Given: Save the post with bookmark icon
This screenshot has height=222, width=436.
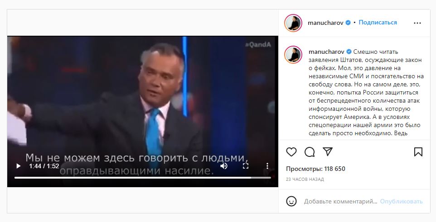Looking at the screenshot, I should (x=418, y=152).
